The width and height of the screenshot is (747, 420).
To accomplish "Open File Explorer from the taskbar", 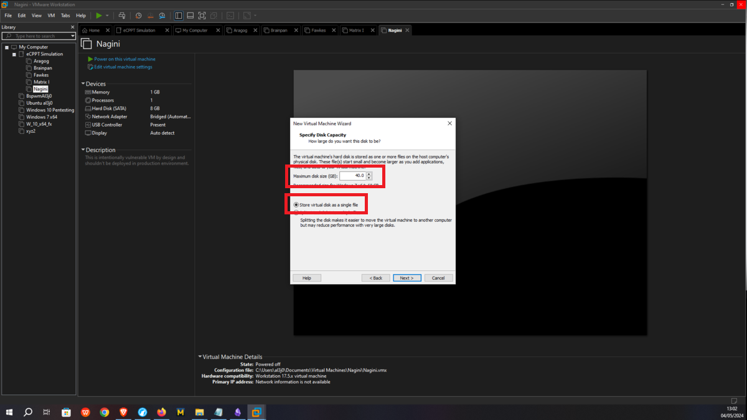I will pos(200,413).
